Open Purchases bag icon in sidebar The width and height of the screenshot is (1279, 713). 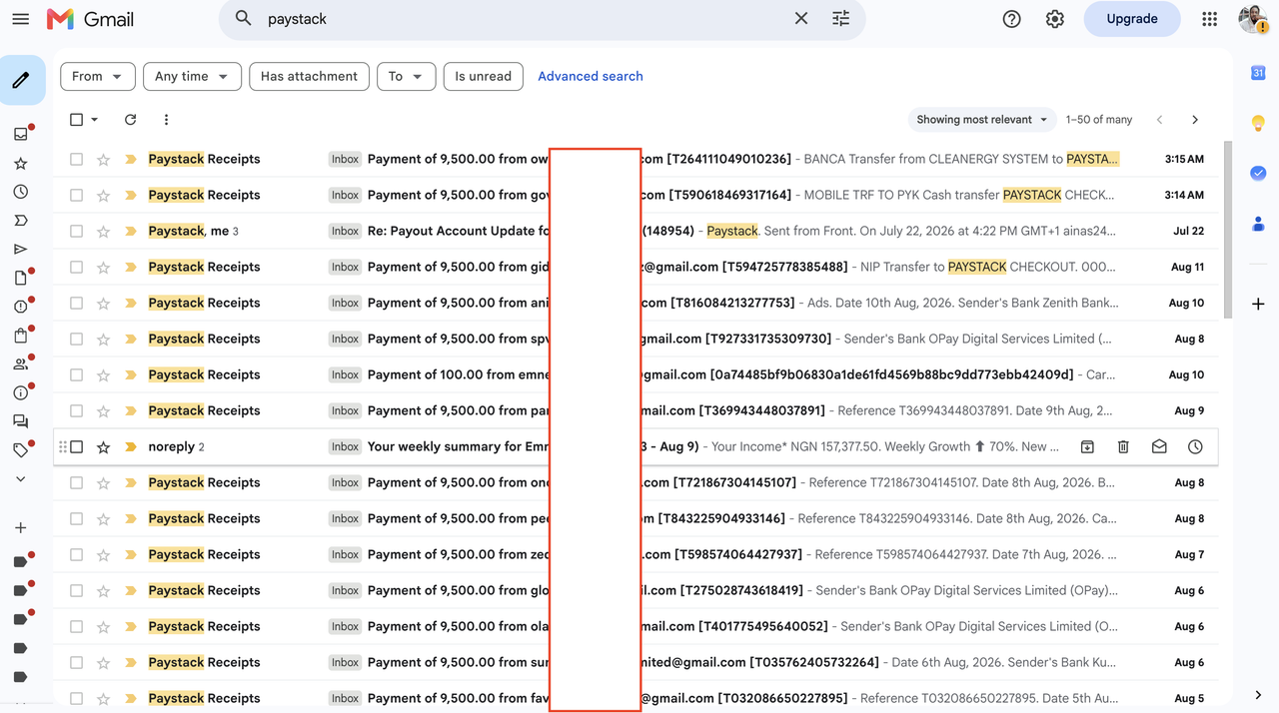pyautogui.click(x=21, y=337)
